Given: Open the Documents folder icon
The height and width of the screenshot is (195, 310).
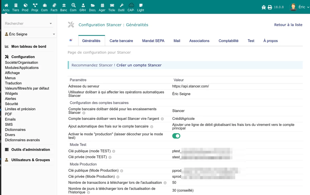Looking at the screenshot, I should pos(92,5).
